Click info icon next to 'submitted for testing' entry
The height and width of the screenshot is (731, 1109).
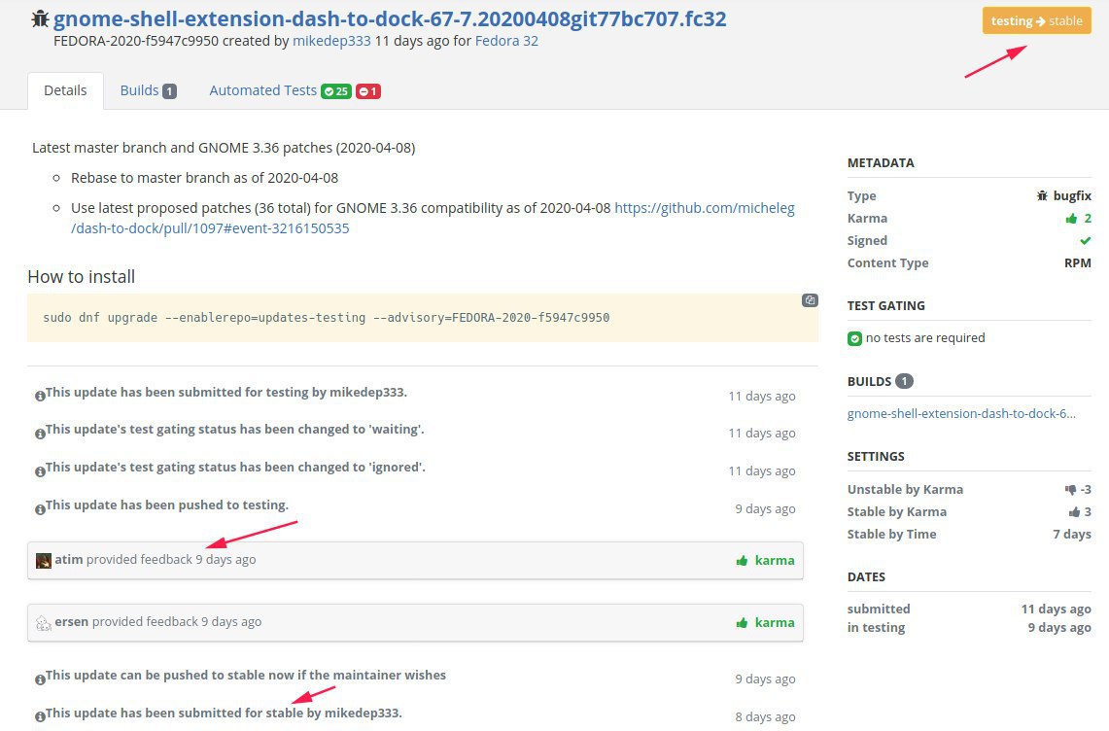pyautogui.click(x=40, y=396)
